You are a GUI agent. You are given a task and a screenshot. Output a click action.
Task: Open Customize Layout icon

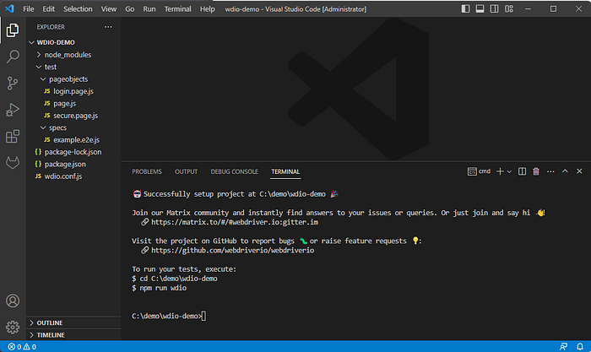tap(509, 8)
